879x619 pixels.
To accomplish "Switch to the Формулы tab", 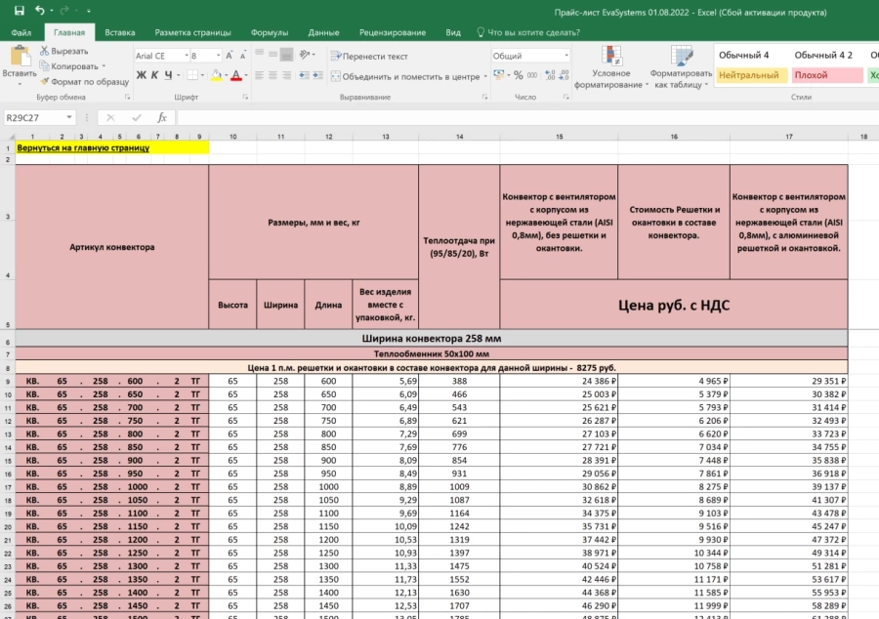I will 270,32.
